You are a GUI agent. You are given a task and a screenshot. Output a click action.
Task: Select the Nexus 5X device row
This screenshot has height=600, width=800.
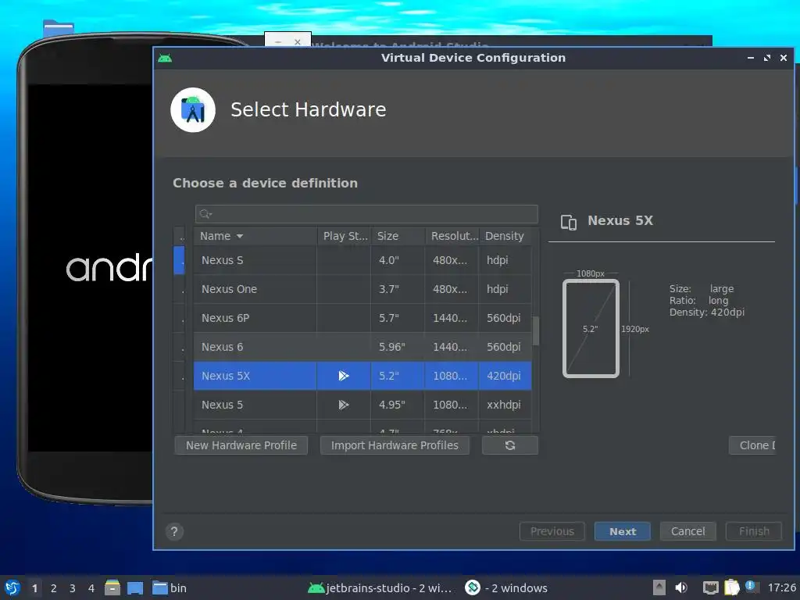pos(362,376)
